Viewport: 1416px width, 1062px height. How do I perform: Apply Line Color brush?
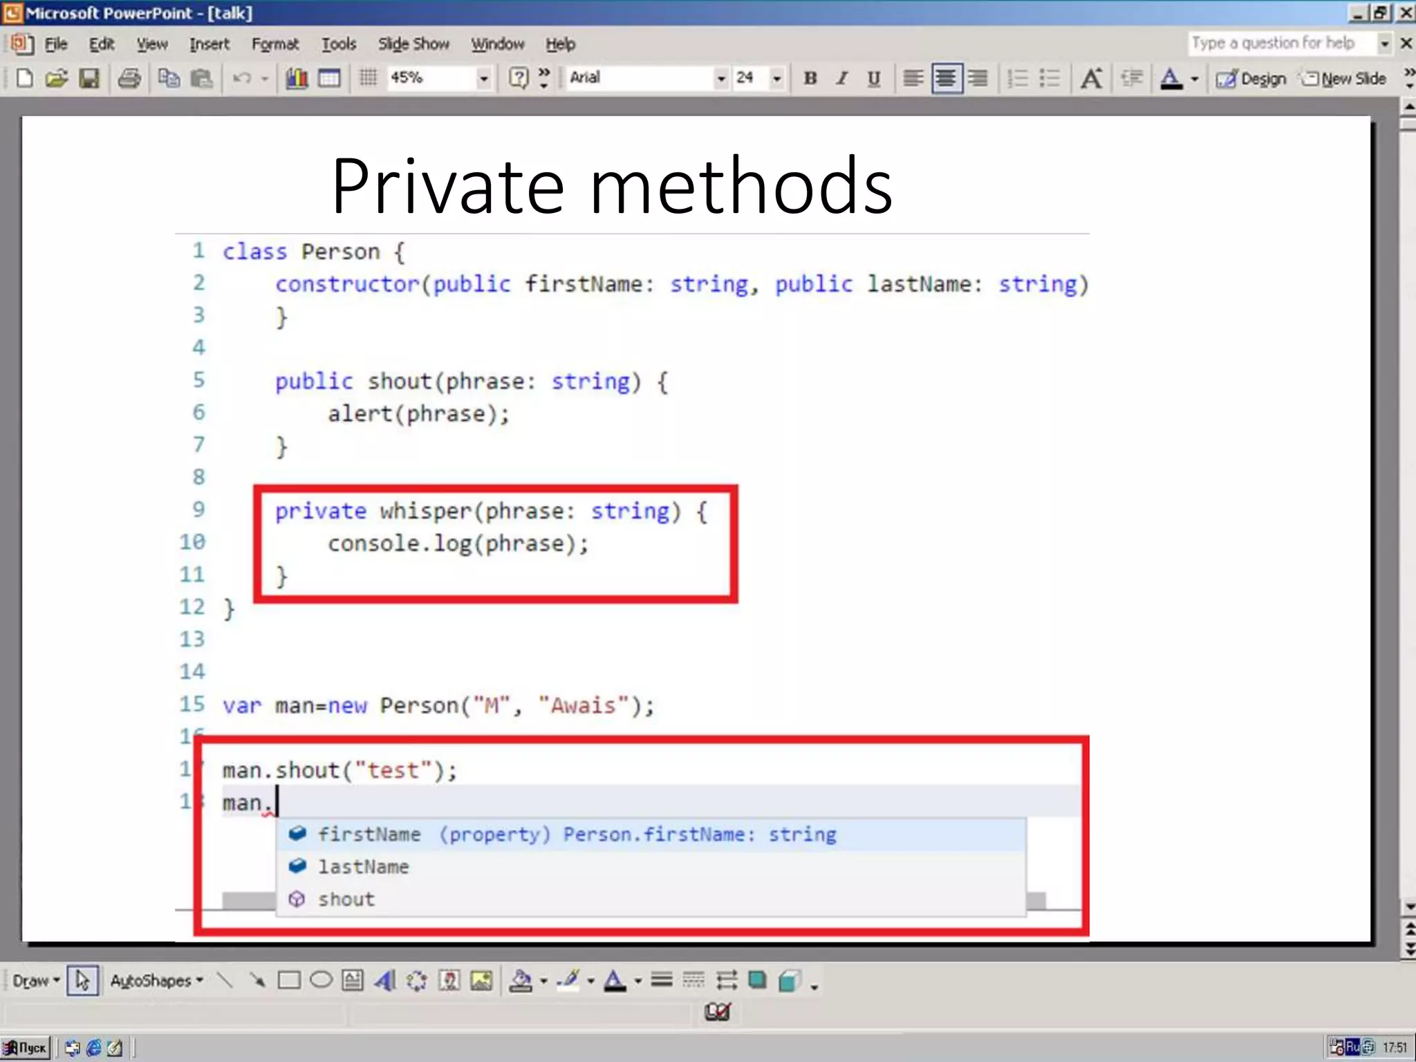click(569, 980)
